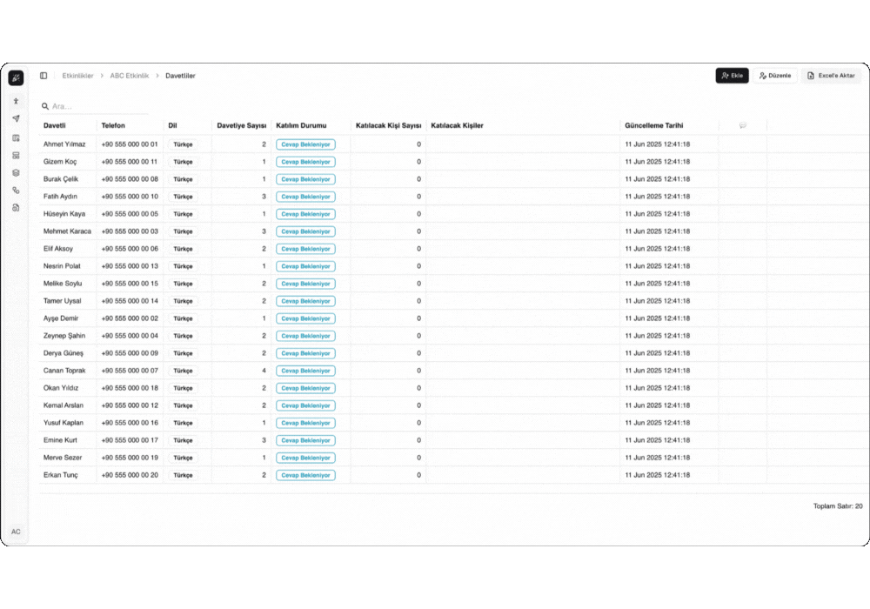
Task: Open the layout template sidebar icon
Action: (x=16, y=156)
